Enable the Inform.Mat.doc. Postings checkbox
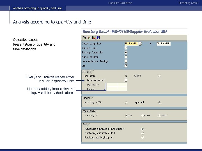The height and width of the screenshot is (151, 202). click(126, 61)
